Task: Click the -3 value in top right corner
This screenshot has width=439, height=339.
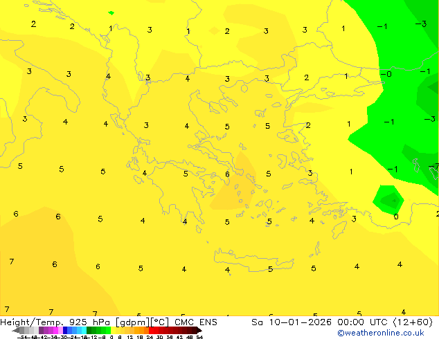Action: 420,24
